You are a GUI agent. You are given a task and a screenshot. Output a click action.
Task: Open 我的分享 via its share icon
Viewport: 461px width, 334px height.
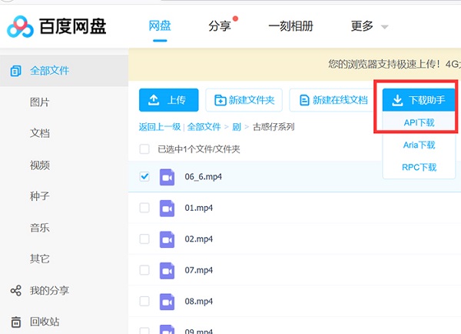(x=15, y=290)
